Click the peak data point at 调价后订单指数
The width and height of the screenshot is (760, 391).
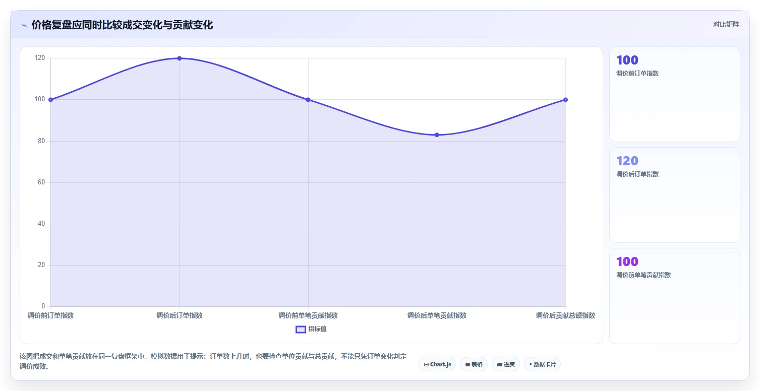(x=180, y=58)
